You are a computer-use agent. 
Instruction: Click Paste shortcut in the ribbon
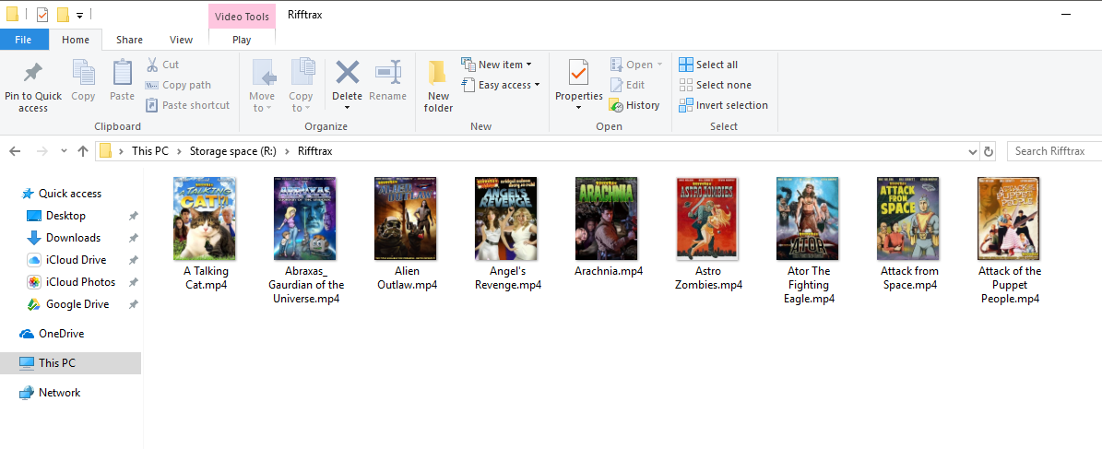coord(187,105)
